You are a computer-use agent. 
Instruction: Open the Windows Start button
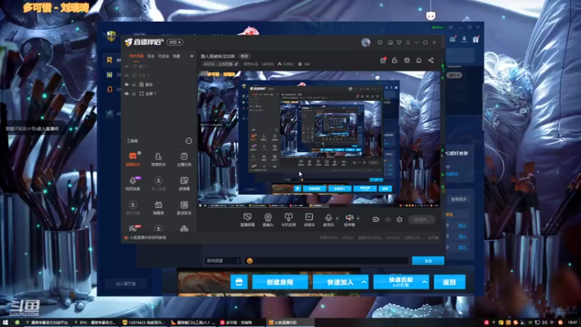tap(5, 323)
